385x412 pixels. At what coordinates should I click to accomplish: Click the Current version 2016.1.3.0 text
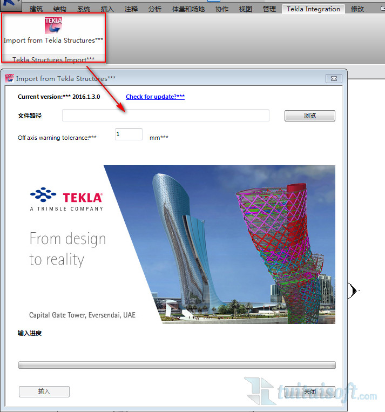pyautogui.click(x=59, y=97)
